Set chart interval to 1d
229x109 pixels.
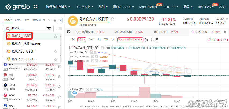[x=99, y=40]
